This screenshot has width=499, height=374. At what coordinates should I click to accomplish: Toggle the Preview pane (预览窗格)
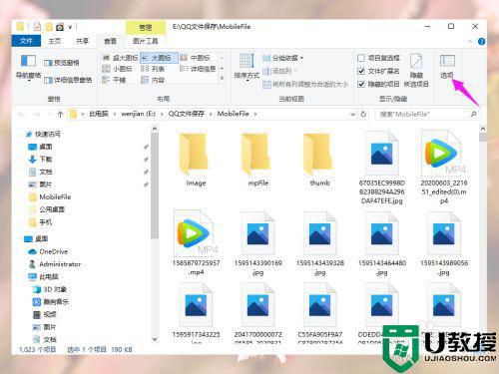coord(62,63)
